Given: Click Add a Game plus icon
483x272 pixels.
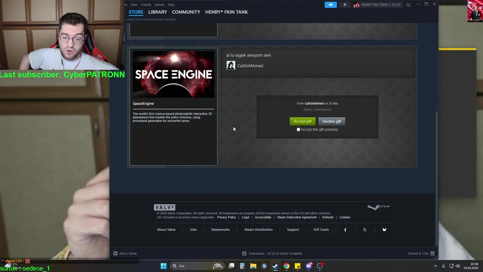Looking at the screenshot, I should 115,253.
